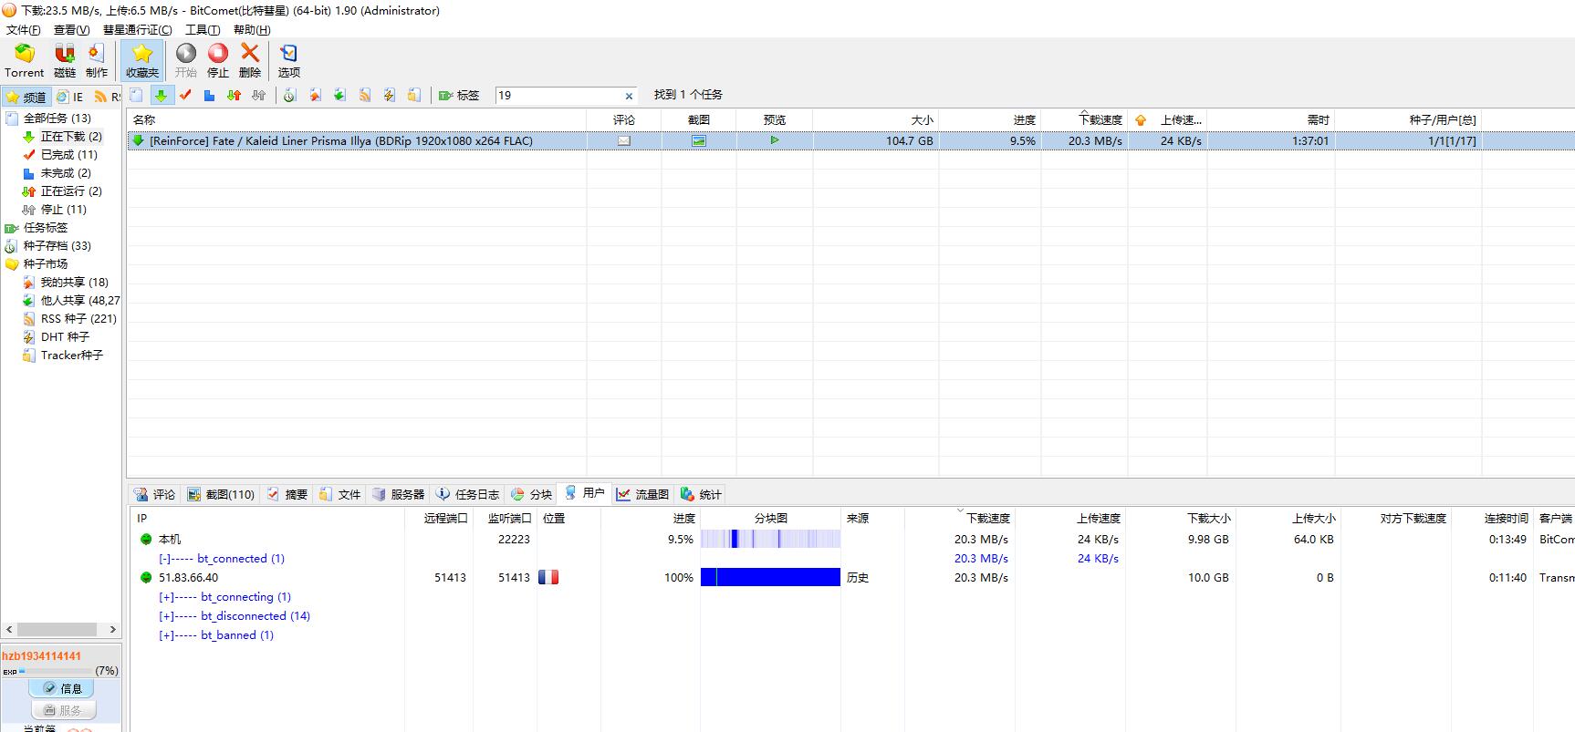Toggle the my shares filter icon

pyautogui.click(x=315, y=95)
